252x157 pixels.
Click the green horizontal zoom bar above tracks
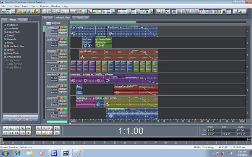tap(103, 22)
